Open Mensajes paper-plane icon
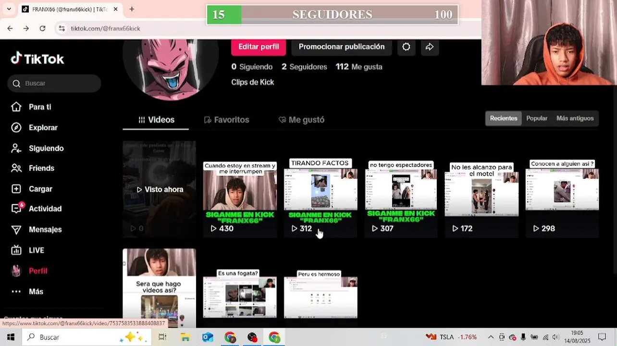Image resolution: width=617 pixels, height=346 pixels. (16, 230)
